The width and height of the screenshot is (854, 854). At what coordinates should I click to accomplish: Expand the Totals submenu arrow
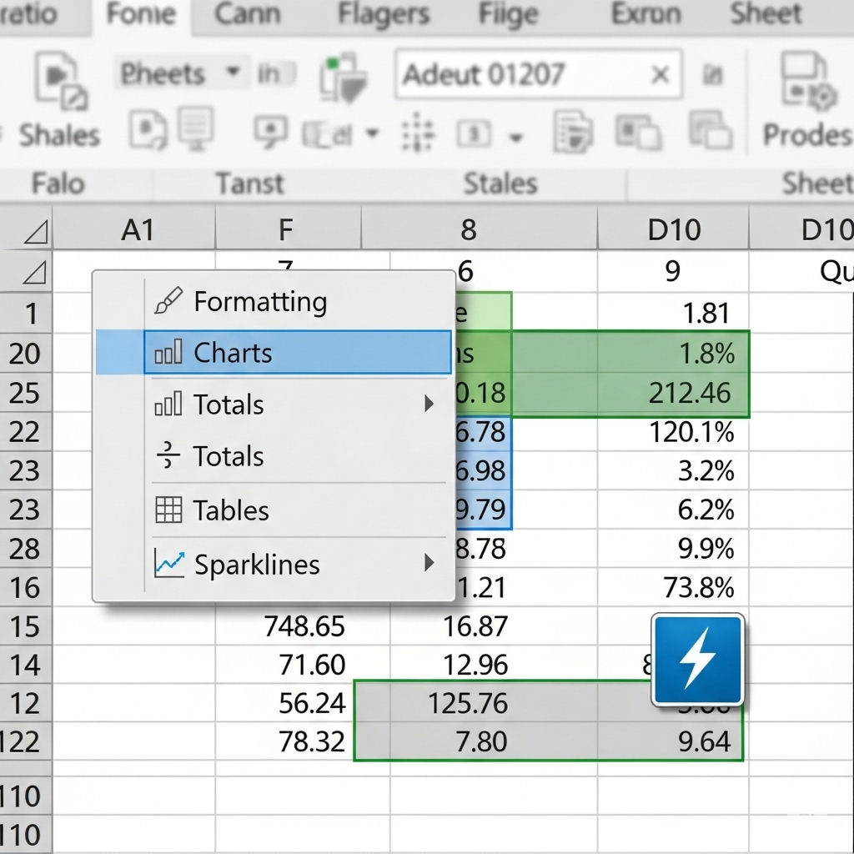[430, 404]
